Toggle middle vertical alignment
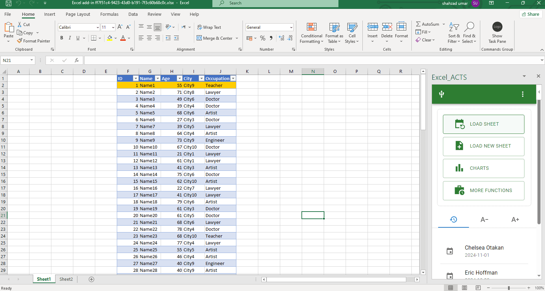The width and height of the screenshot is (545, 291). click(x=149, y=27)
